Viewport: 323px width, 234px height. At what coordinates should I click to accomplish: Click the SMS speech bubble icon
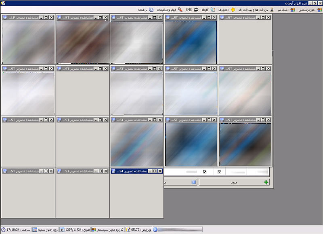coord(196,10)
